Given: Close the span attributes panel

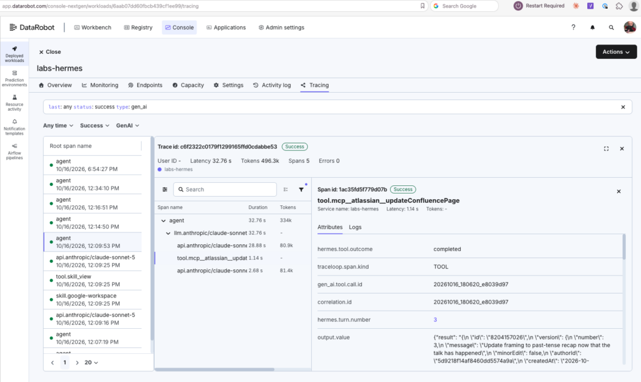Looking at the screenshot, I should tap(618, 192).
